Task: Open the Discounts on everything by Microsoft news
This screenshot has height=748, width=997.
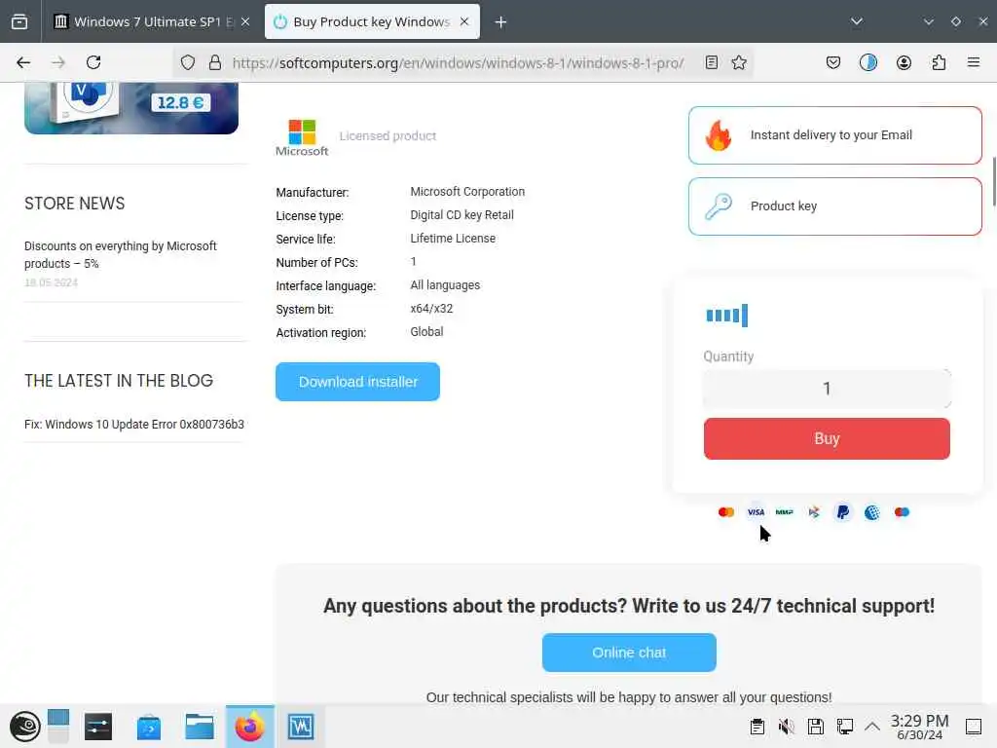Action: click(120, 254)
